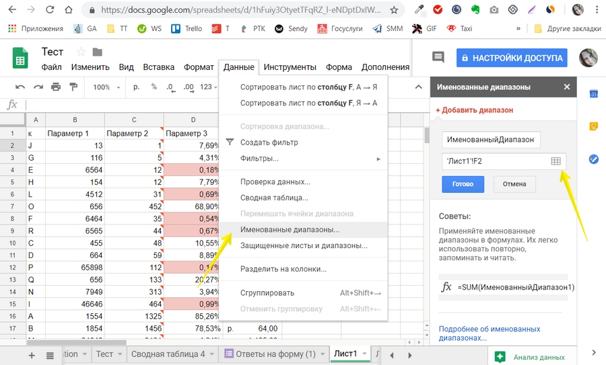
Task: Open the comments history icon
Action: coord(439,58)
